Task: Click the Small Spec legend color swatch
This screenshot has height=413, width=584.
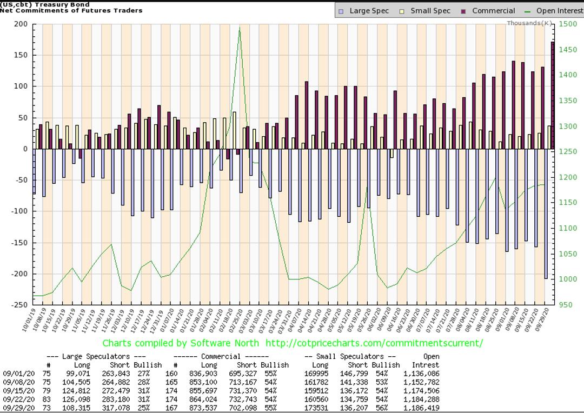Action: pyautogui.click(x=402, y=11)
